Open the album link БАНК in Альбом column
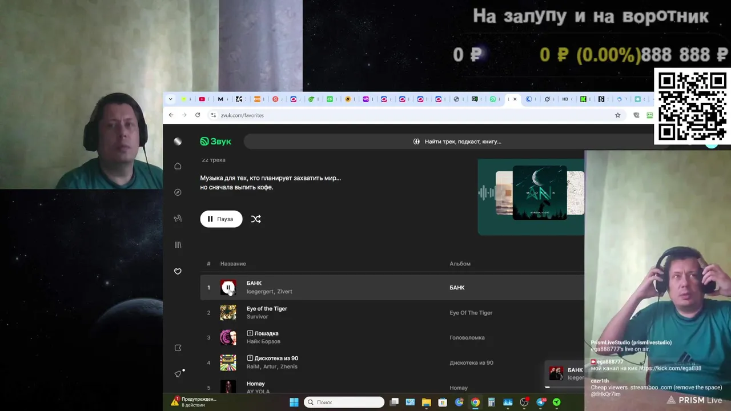Viewport: 731px width, 411px height. (x=457, y=288)
